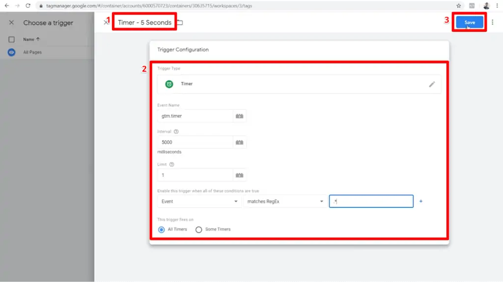Click the browser address bar URL
The width and height of the screenshot is (503, 282).
coord(149,6)
